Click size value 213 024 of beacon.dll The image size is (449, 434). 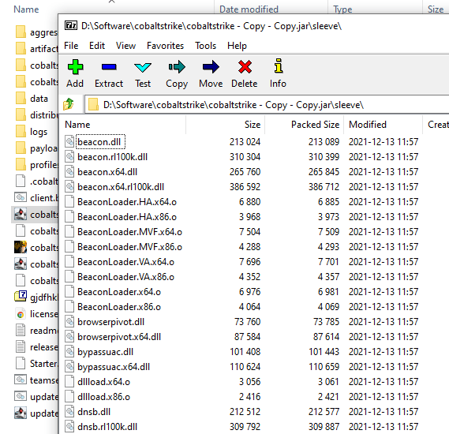[x=245, y=142]
